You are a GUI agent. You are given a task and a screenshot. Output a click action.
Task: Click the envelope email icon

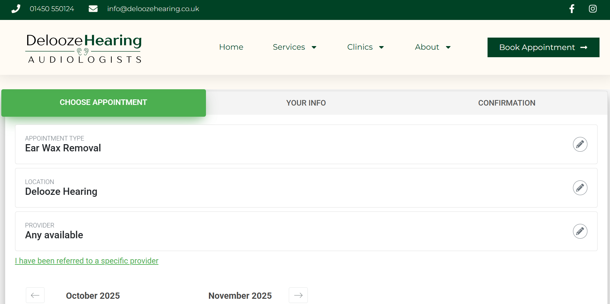93,9
